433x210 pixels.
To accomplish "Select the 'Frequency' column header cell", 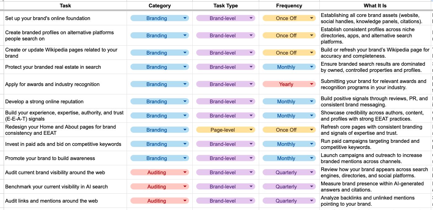I will [289, 6].
